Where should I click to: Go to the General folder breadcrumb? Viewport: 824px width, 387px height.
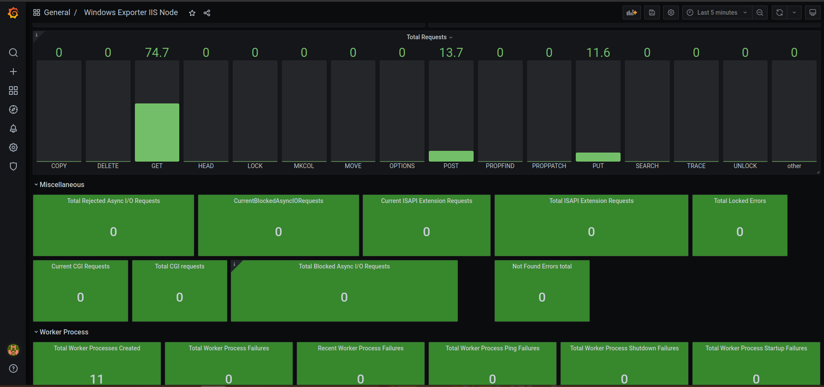point(57,12)
